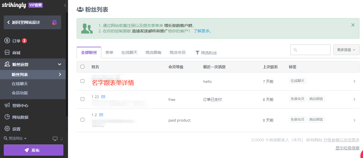Screen dimensions: 363x158
Task: Click the 设置 gear icon
Action: [x=7, y=129]
